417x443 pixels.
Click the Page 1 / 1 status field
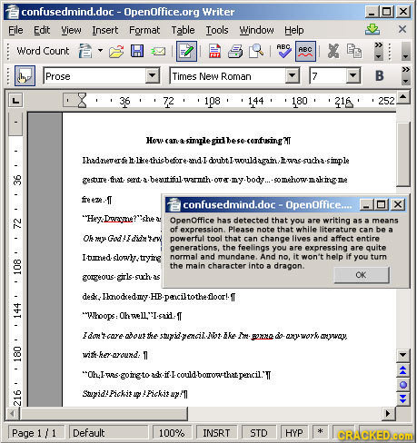tap(36, 433)
